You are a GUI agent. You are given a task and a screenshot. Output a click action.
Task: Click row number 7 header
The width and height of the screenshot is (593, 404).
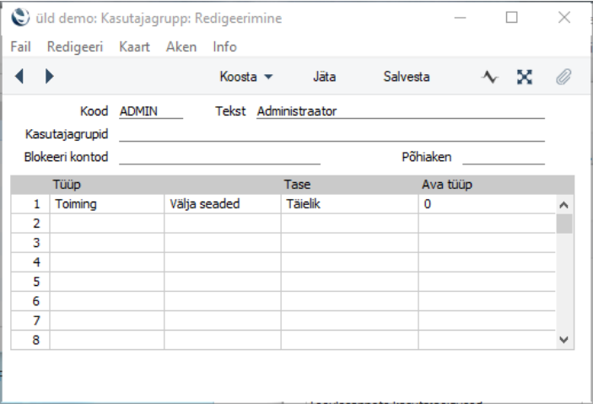[x=30, y=321]
